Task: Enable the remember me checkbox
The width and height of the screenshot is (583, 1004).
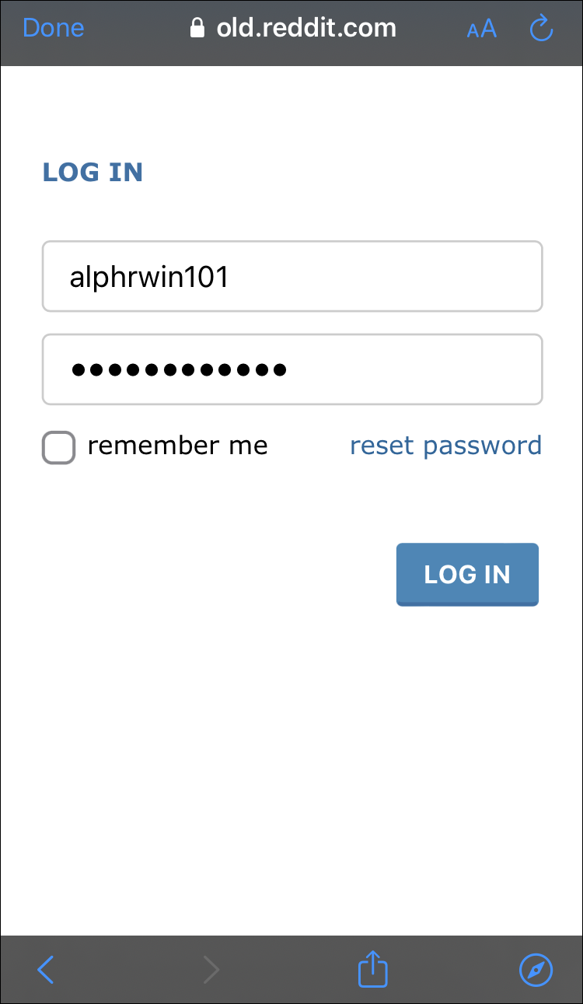Action: (58, 448)
